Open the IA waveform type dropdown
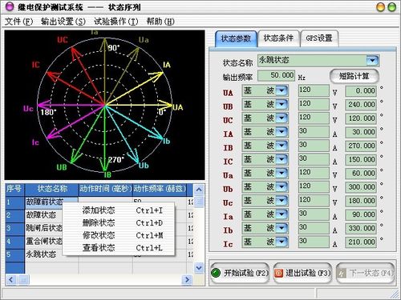Viewport: 401px width, 300px height. 282,132
